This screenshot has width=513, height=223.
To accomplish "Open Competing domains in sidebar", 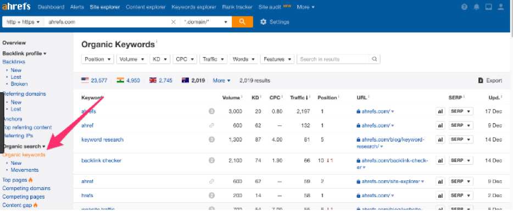I will (x=26, y=188).
